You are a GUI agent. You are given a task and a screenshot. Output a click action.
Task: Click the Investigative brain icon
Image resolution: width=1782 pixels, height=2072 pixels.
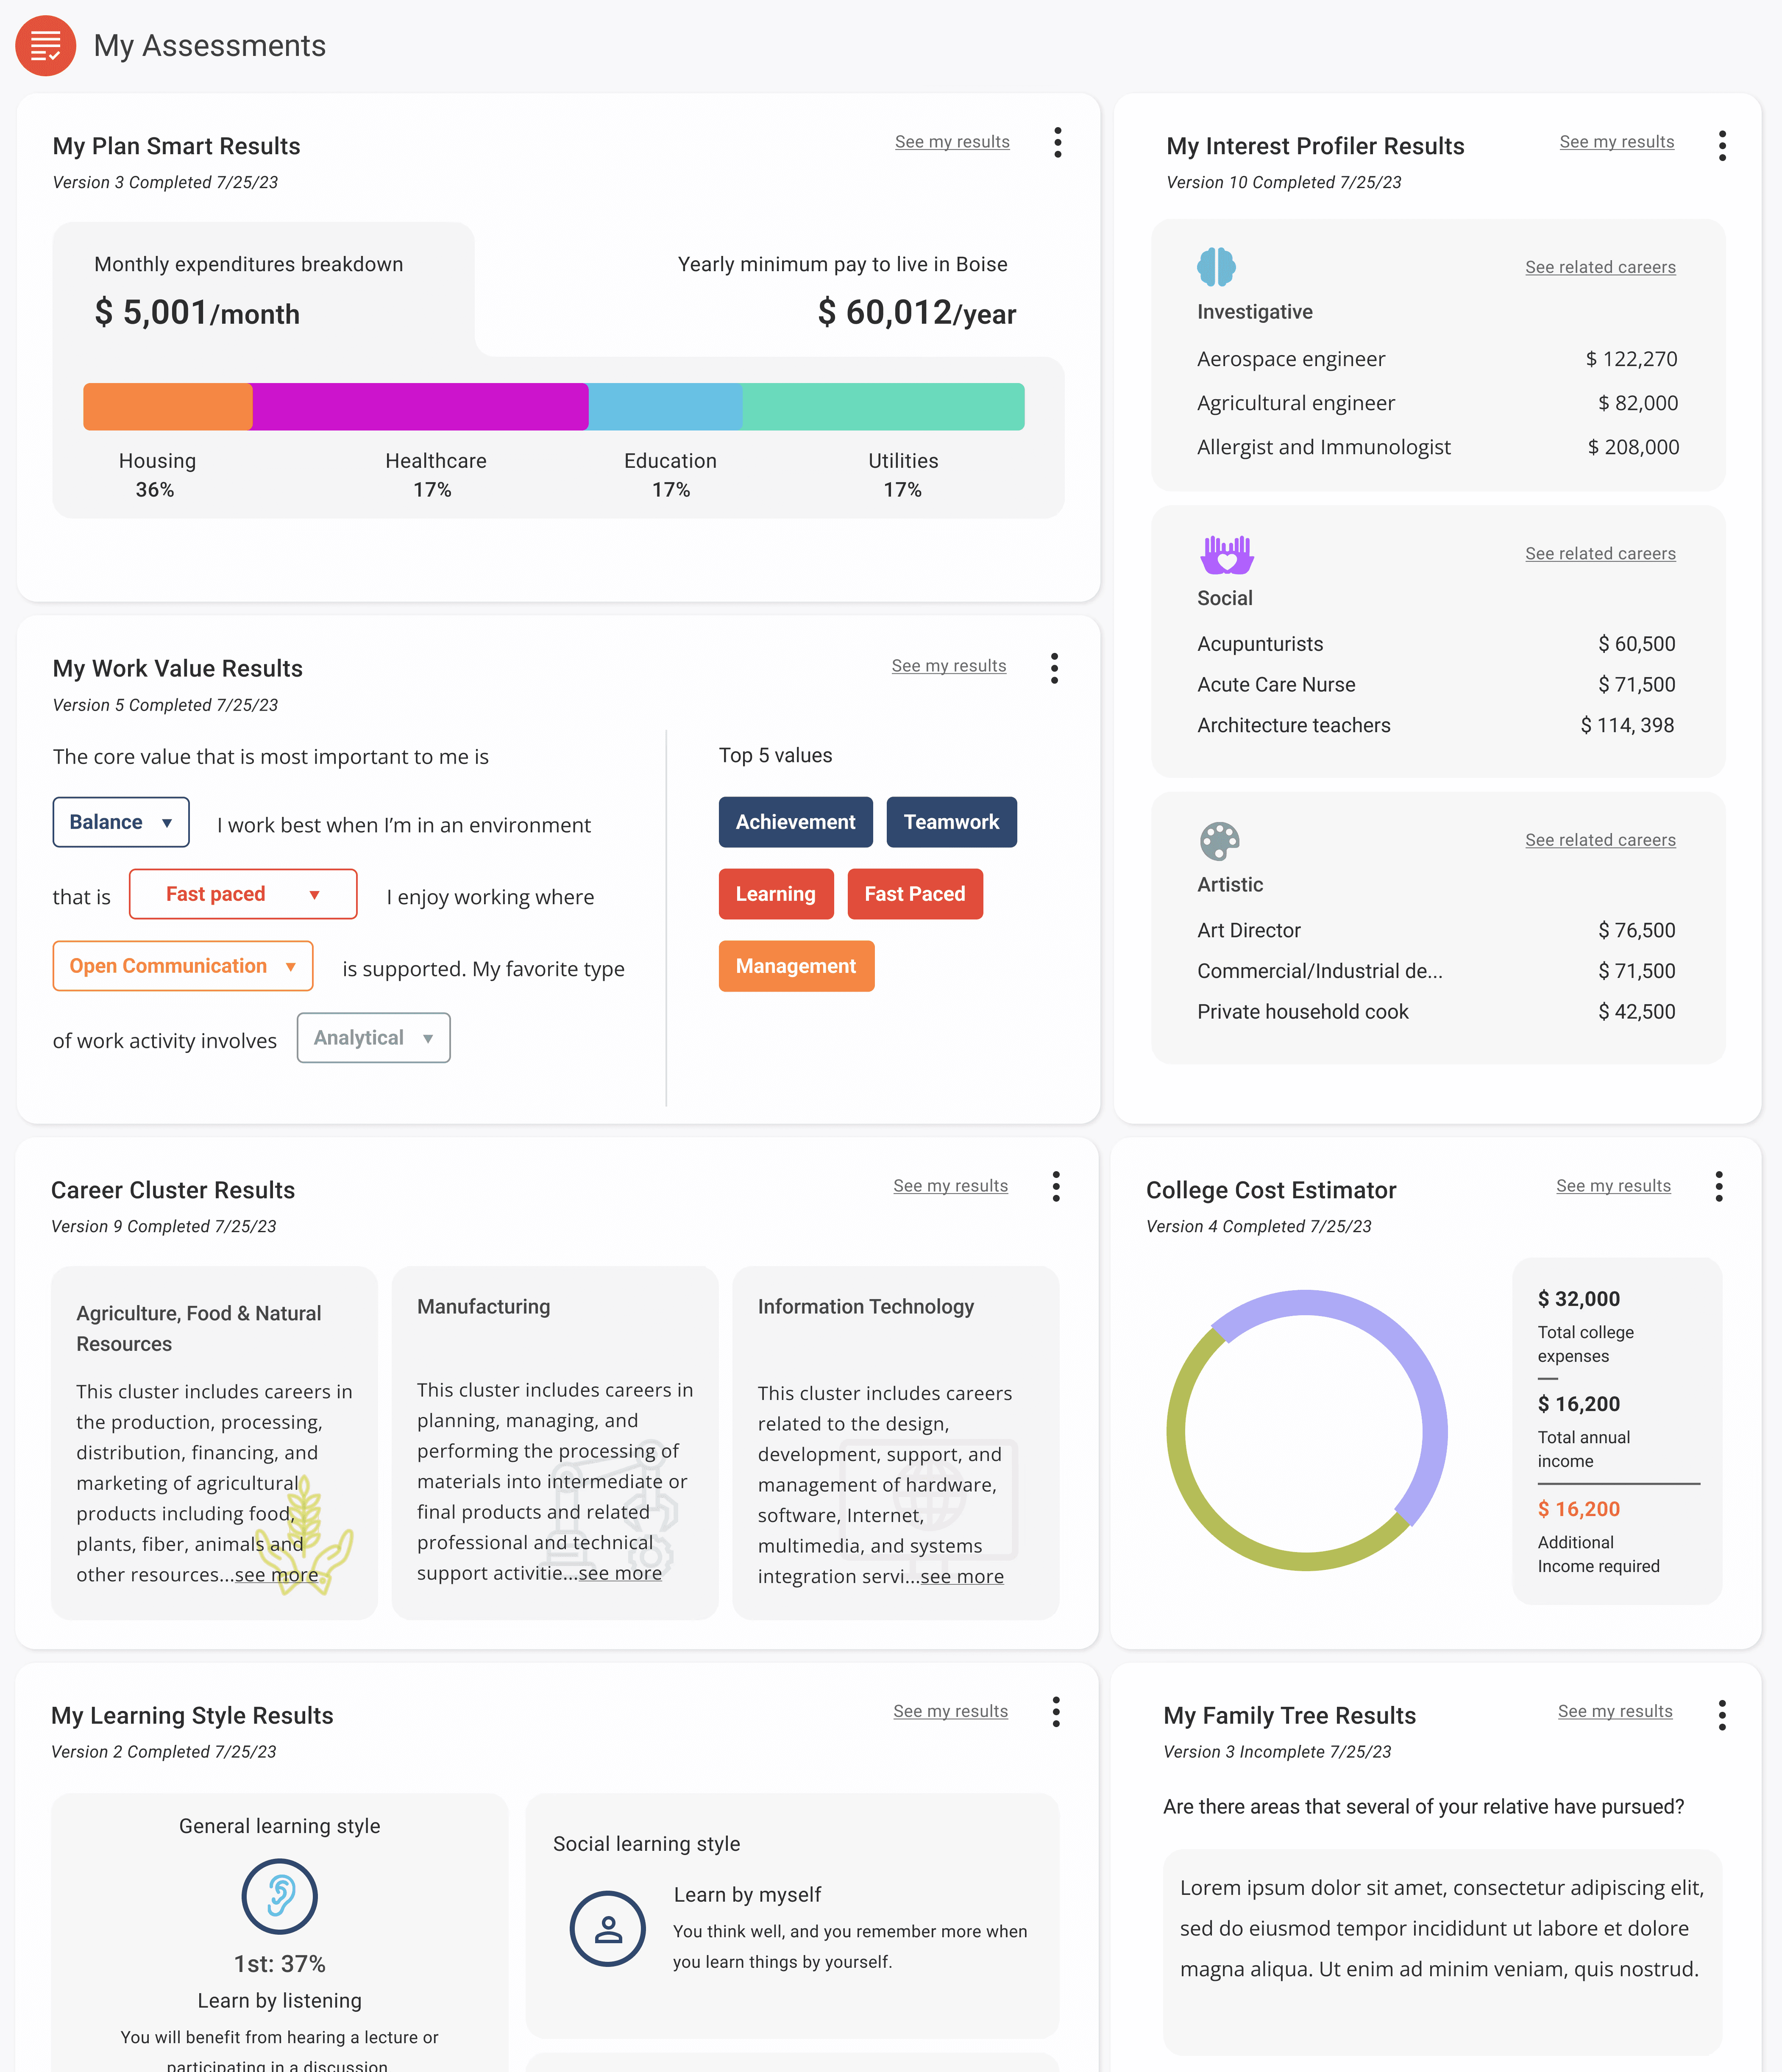1216,267
